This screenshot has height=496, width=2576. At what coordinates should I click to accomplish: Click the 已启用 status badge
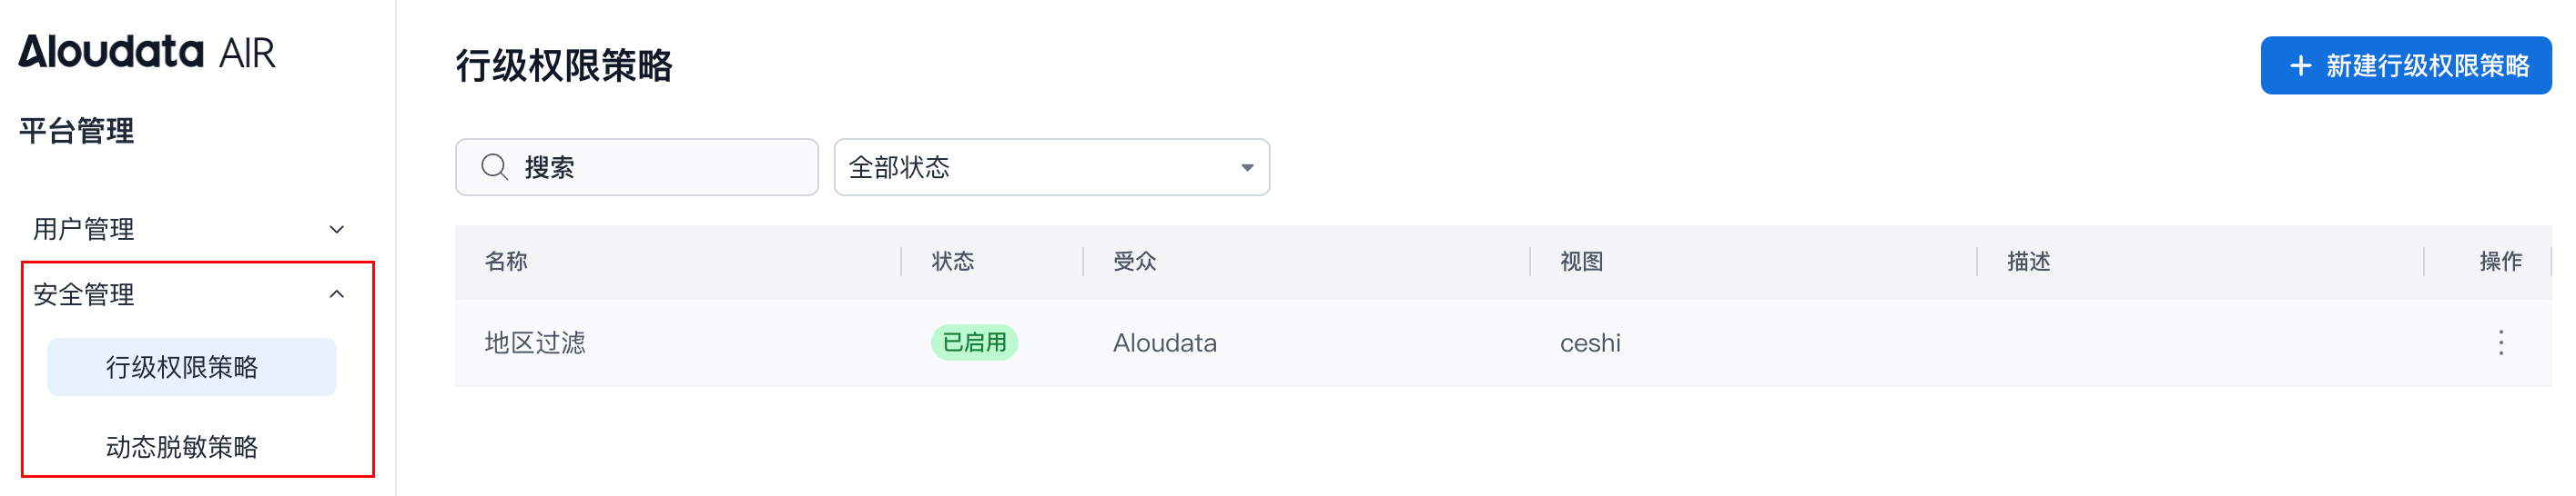tap(974, 342)
